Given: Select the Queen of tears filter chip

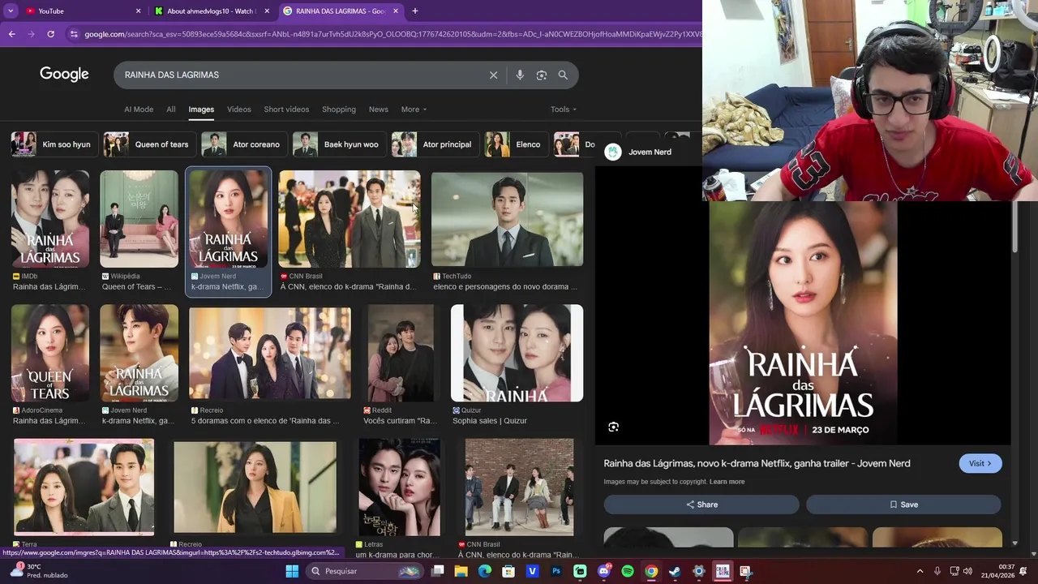Looking at the screenshot, I should 149,144.
